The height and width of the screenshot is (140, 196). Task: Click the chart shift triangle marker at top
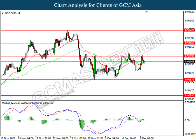pos(147,12)
